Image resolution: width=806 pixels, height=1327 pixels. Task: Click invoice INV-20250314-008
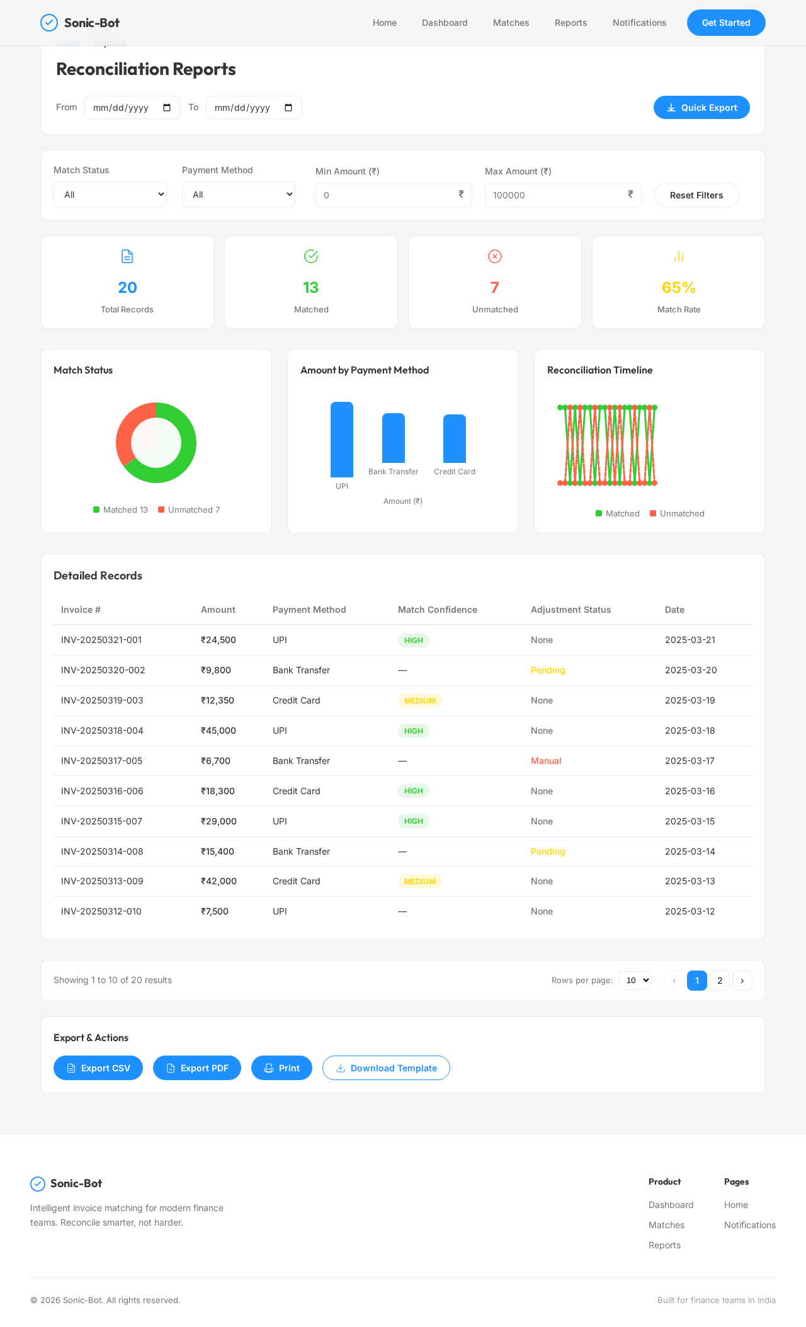click(x=102, y=851)
